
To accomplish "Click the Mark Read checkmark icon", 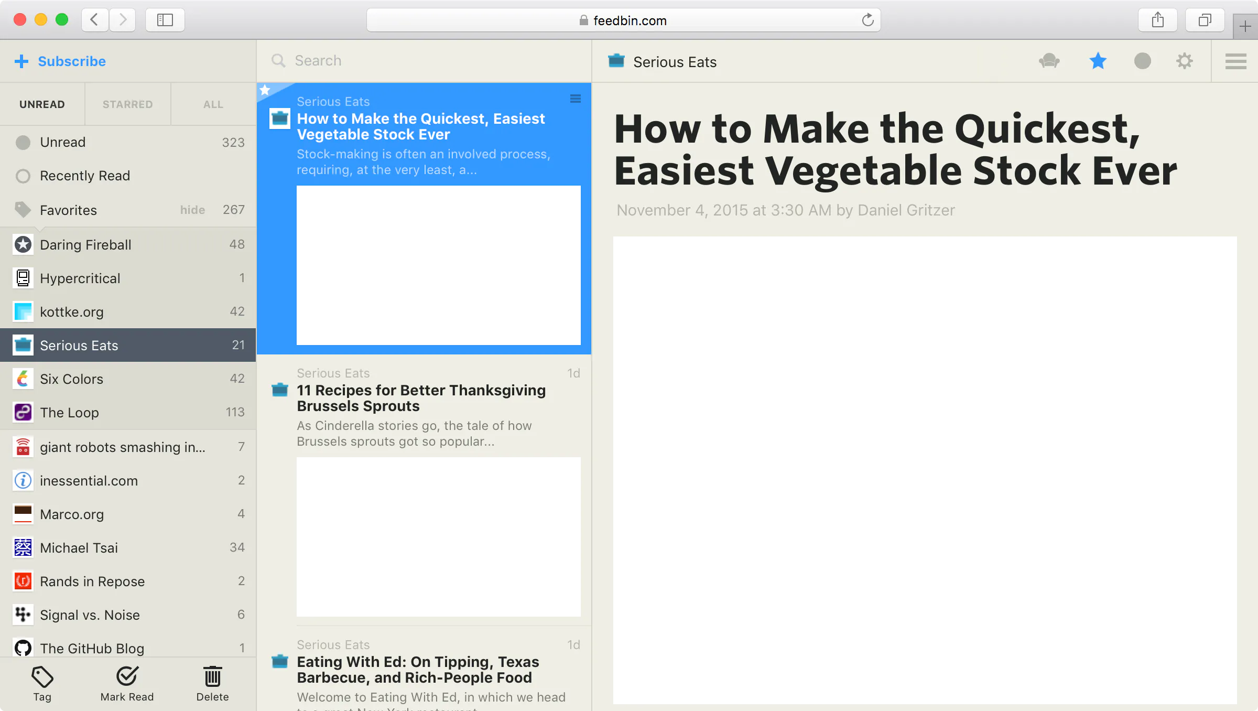I will (x=127, y=676).
